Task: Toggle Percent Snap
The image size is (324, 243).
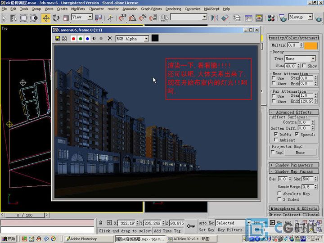Action: click(x=143, y=18)
